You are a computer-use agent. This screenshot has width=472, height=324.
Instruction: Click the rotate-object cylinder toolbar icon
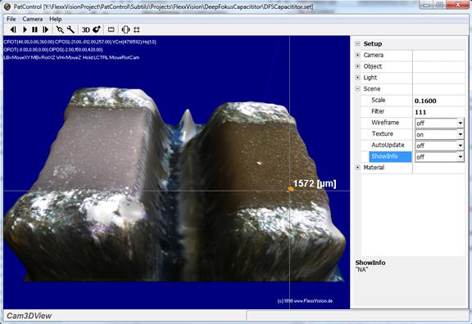coord(125,29)
